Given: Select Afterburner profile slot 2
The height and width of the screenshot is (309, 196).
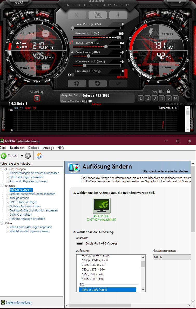Looking at the screenshot, I should [148, 98].
